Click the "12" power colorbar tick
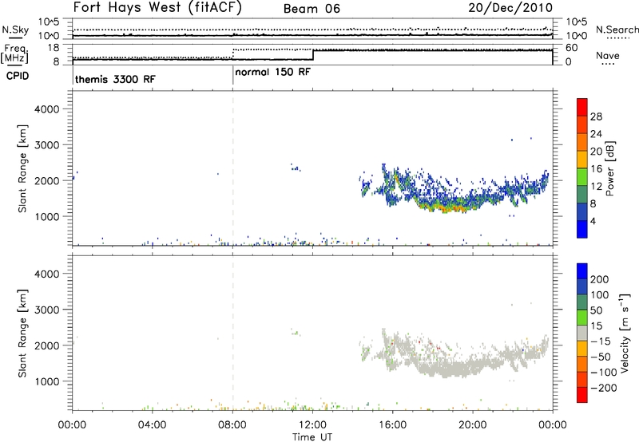The width and height of the screenshot is (639, 442). click(596, 187)
